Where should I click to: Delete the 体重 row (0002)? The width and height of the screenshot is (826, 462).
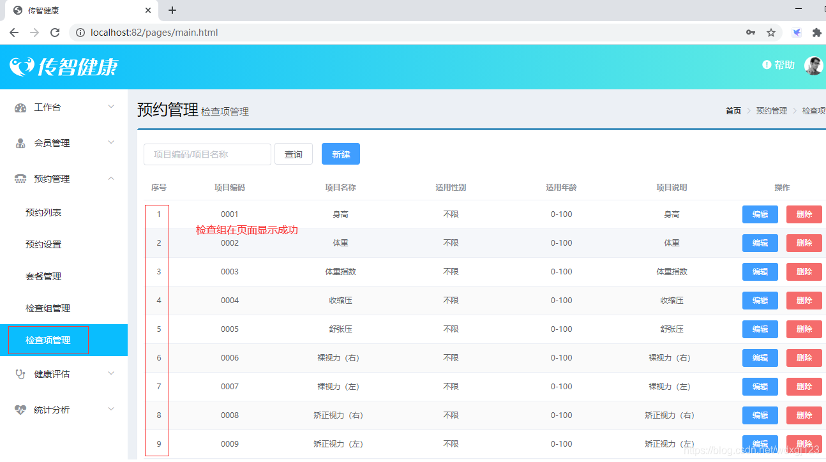[804, 243]
